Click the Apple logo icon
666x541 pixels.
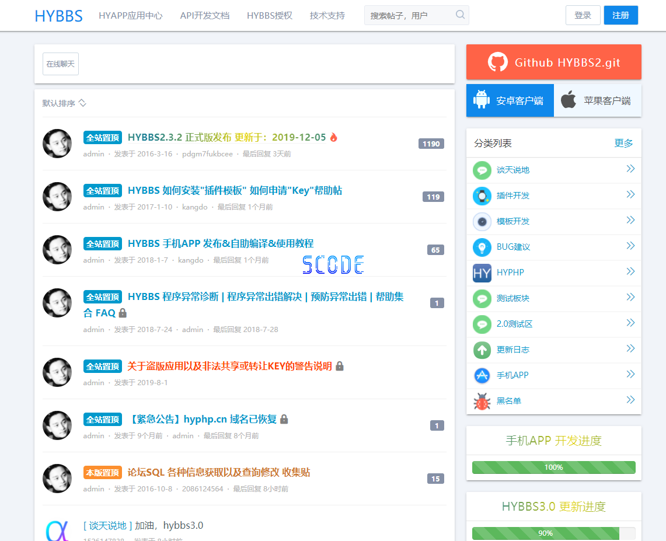click(x=569, y=99)
